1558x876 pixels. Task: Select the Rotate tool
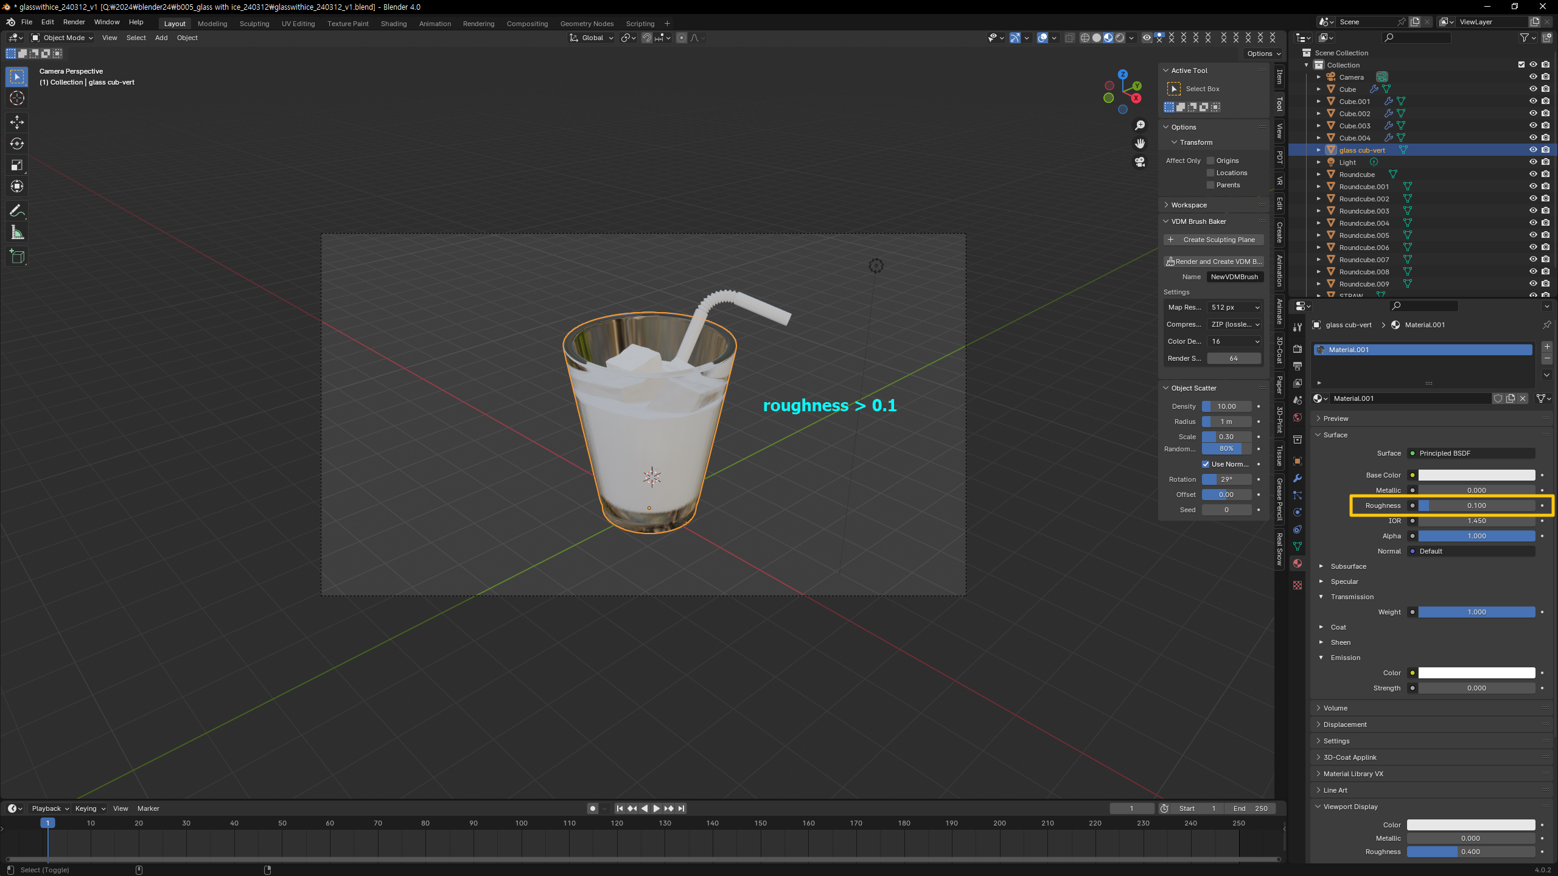(17, 144)
